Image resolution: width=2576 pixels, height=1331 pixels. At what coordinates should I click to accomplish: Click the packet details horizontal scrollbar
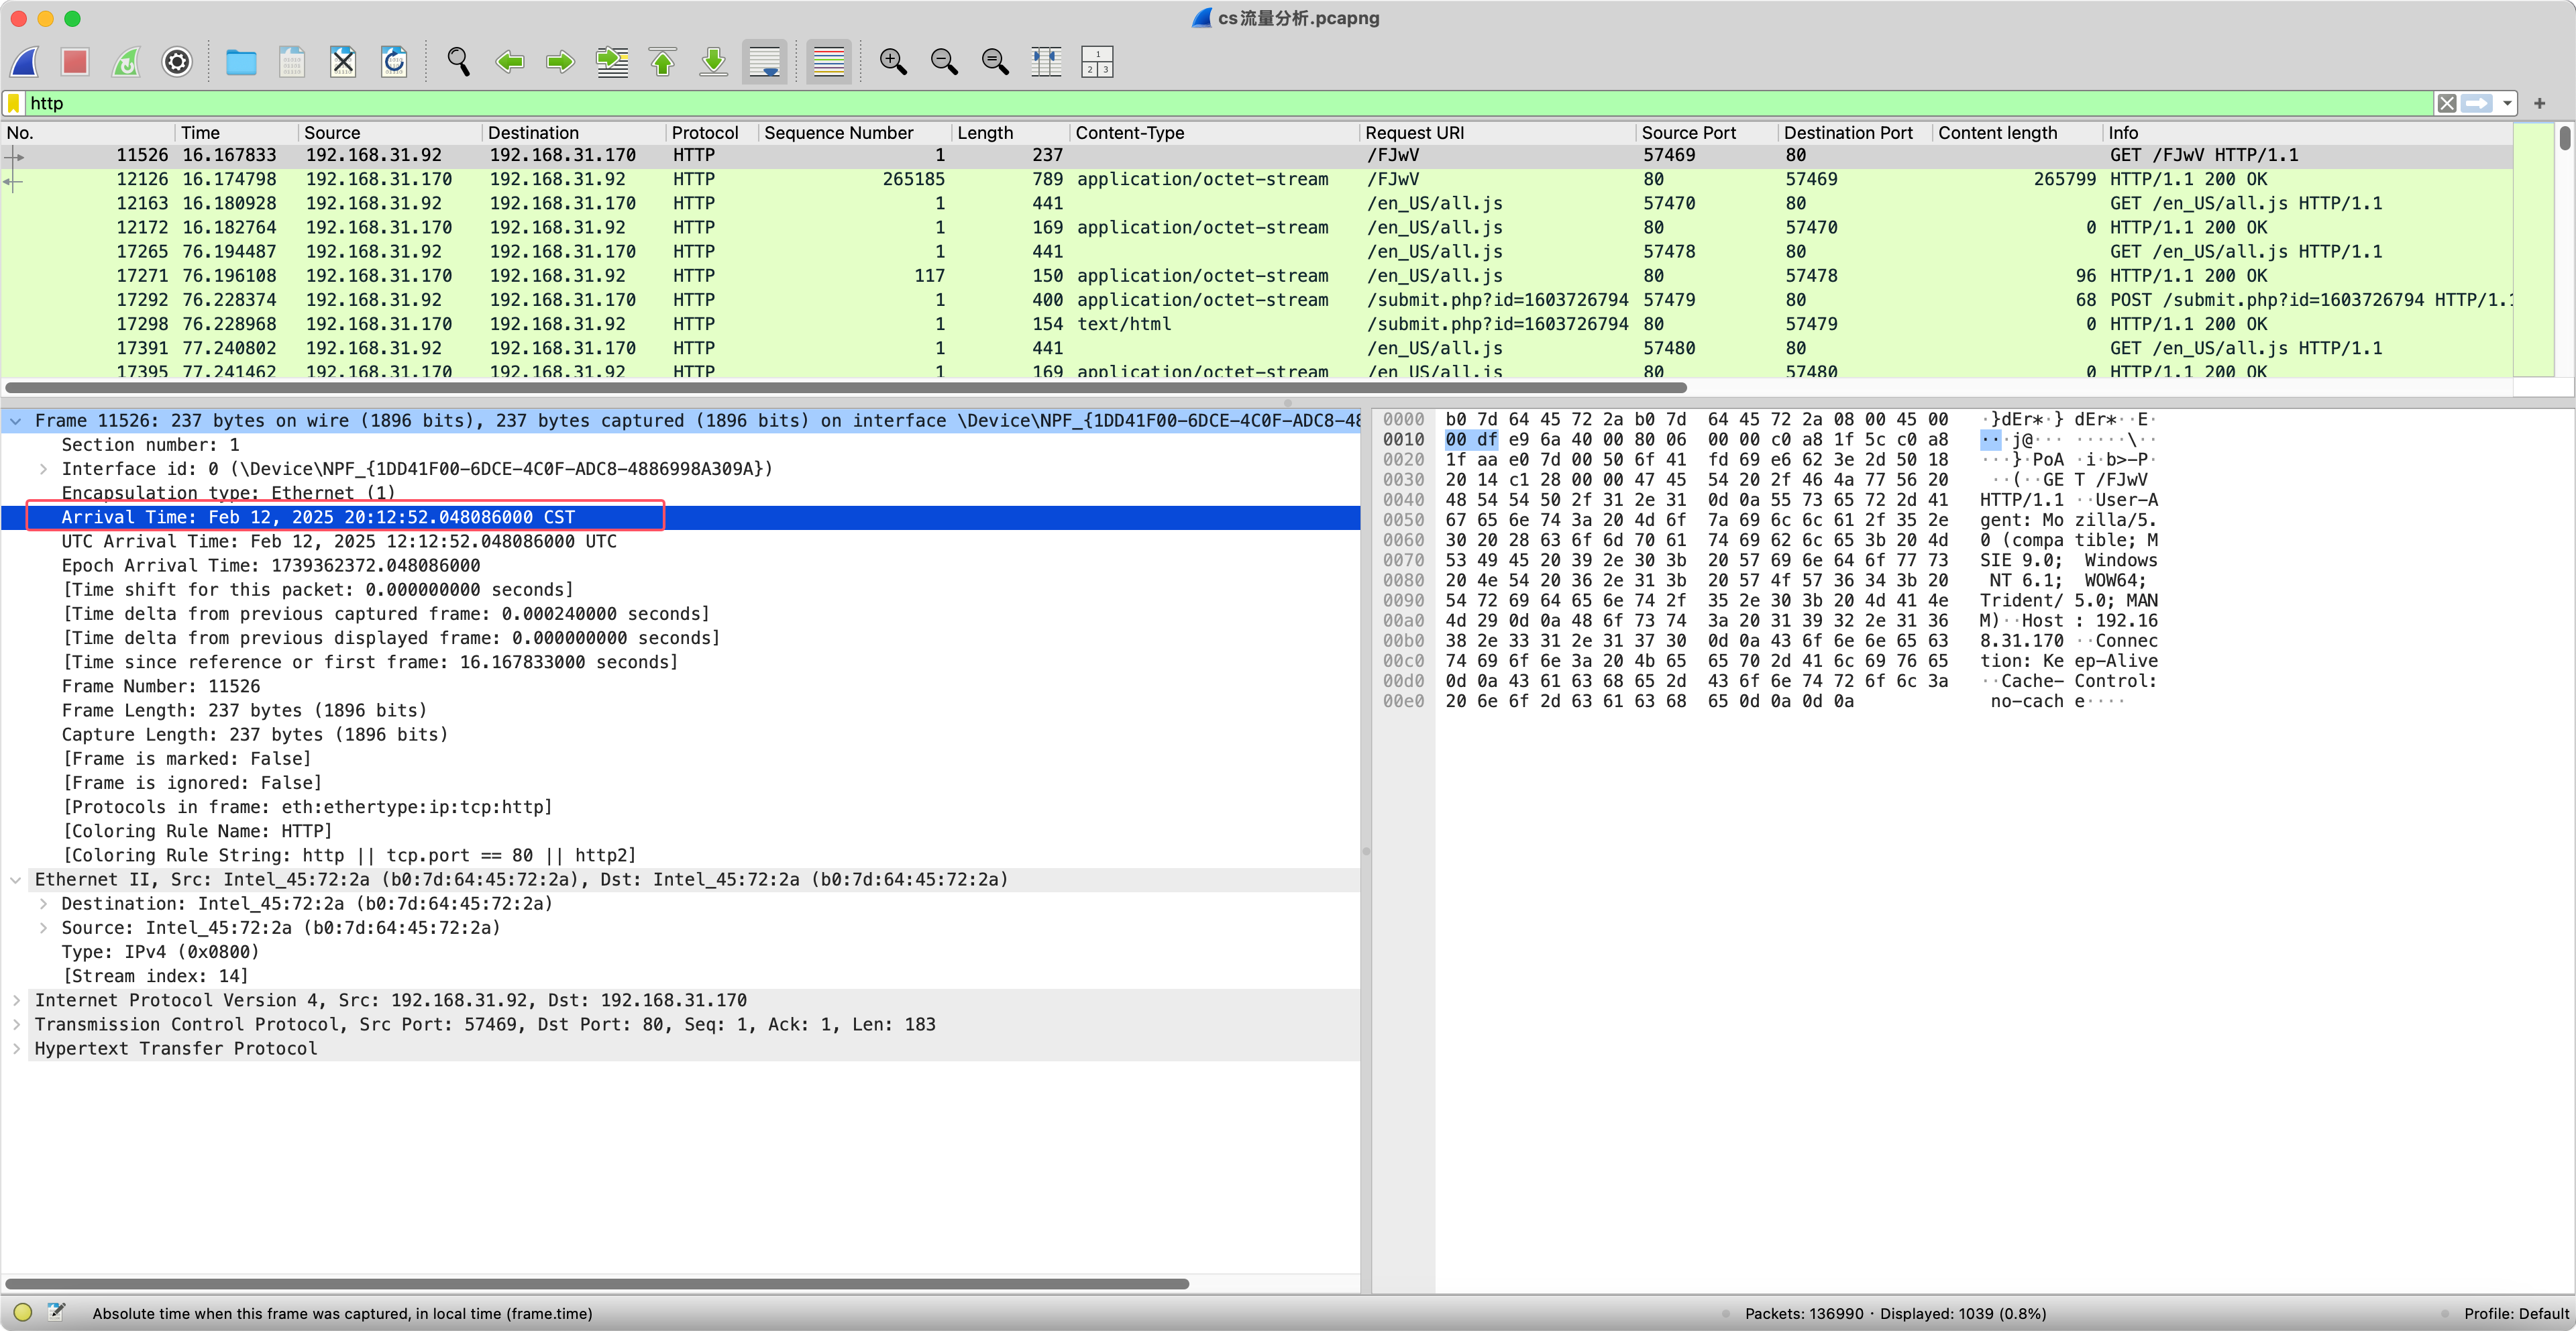coord(596,1284)
